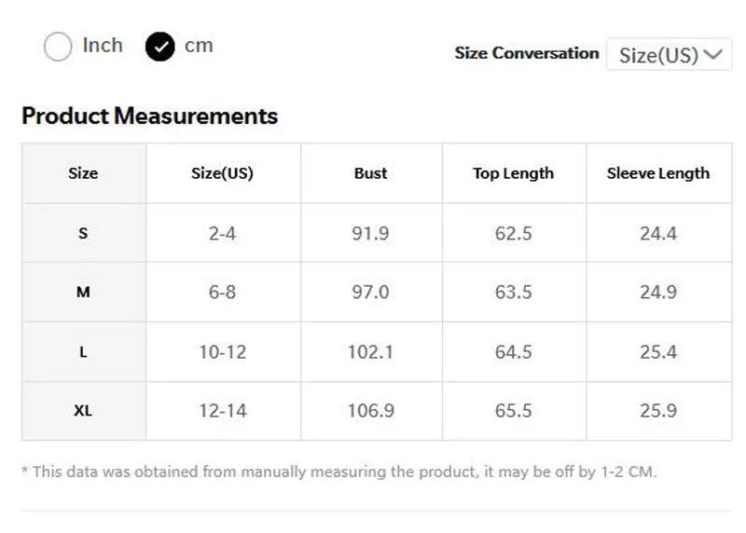Click the 10-12 US size cell
The height and width of the screenshot is (533, 746).
coord(222,352)
